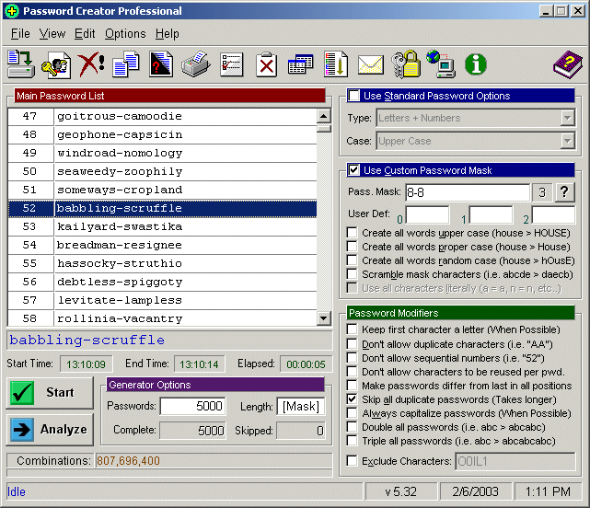The width and height of the screenshot is (590, 508).
Task: Click the black page question mark icon
Action: click(161, 64)
